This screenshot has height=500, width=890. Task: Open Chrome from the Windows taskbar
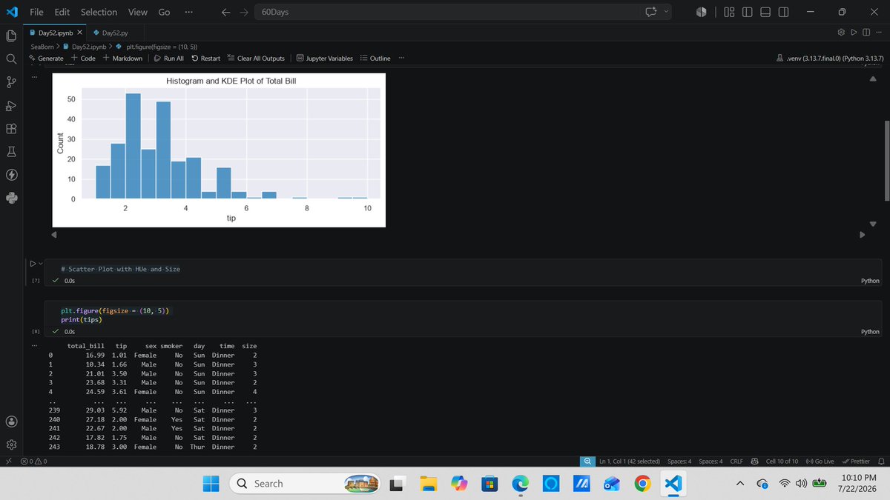point(643,483)
